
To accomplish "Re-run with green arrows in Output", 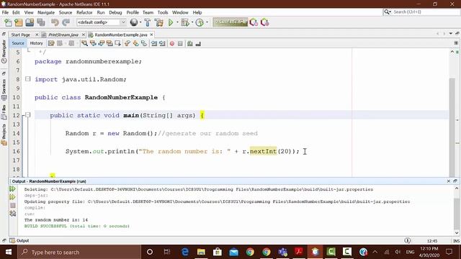I will [x=12, y=188].
